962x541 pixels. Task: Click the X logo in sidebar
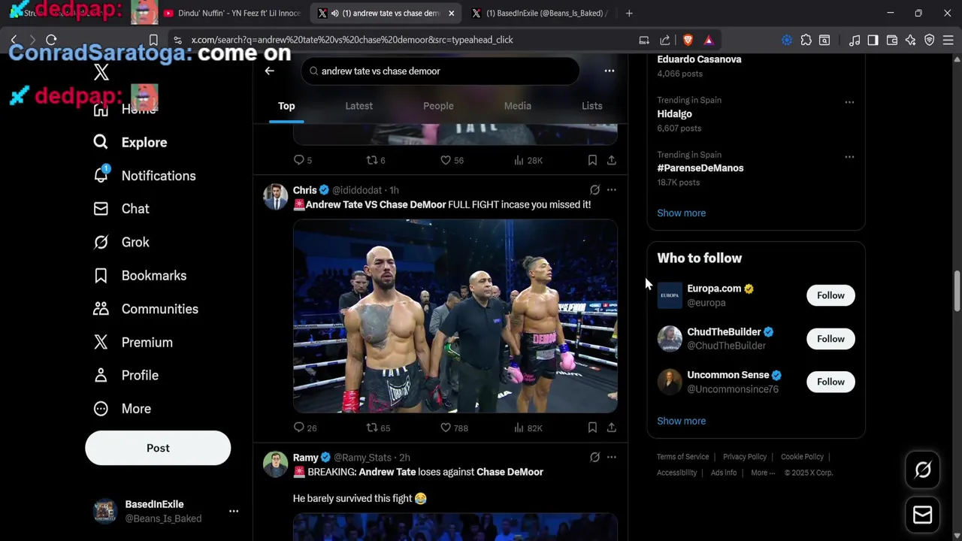point(101,72)
